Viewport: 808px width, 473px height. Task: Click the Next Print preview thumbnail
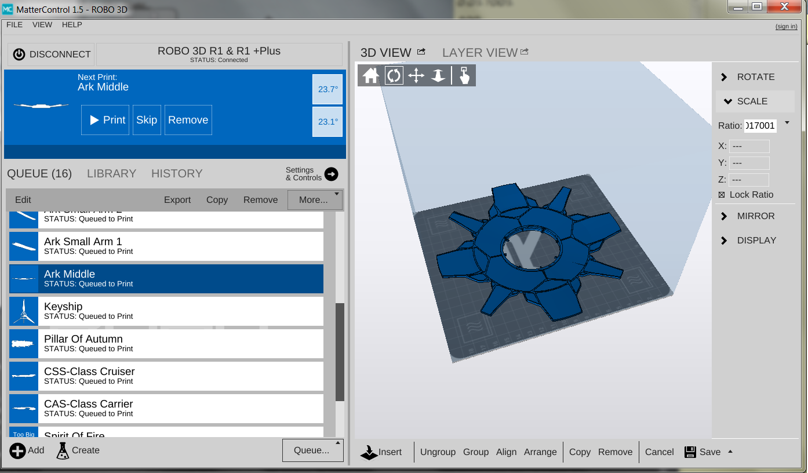coord(41,106)
